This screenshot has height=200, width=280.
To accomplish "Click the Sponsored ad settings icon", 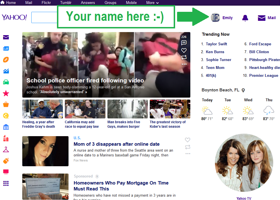I will point(97,176).
